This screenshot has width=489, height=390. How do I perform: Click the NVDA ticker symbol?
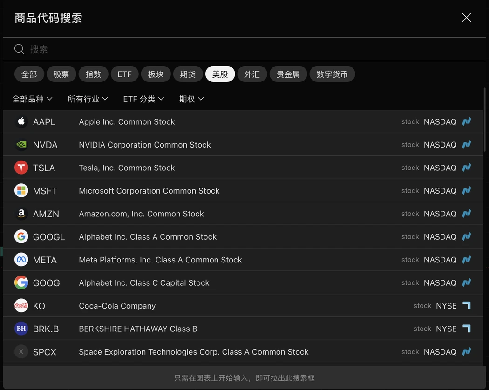45,145
